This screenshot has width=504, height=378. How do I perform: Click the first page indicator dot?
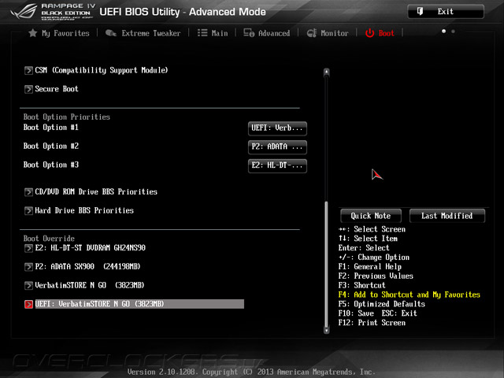coord(443,31)
